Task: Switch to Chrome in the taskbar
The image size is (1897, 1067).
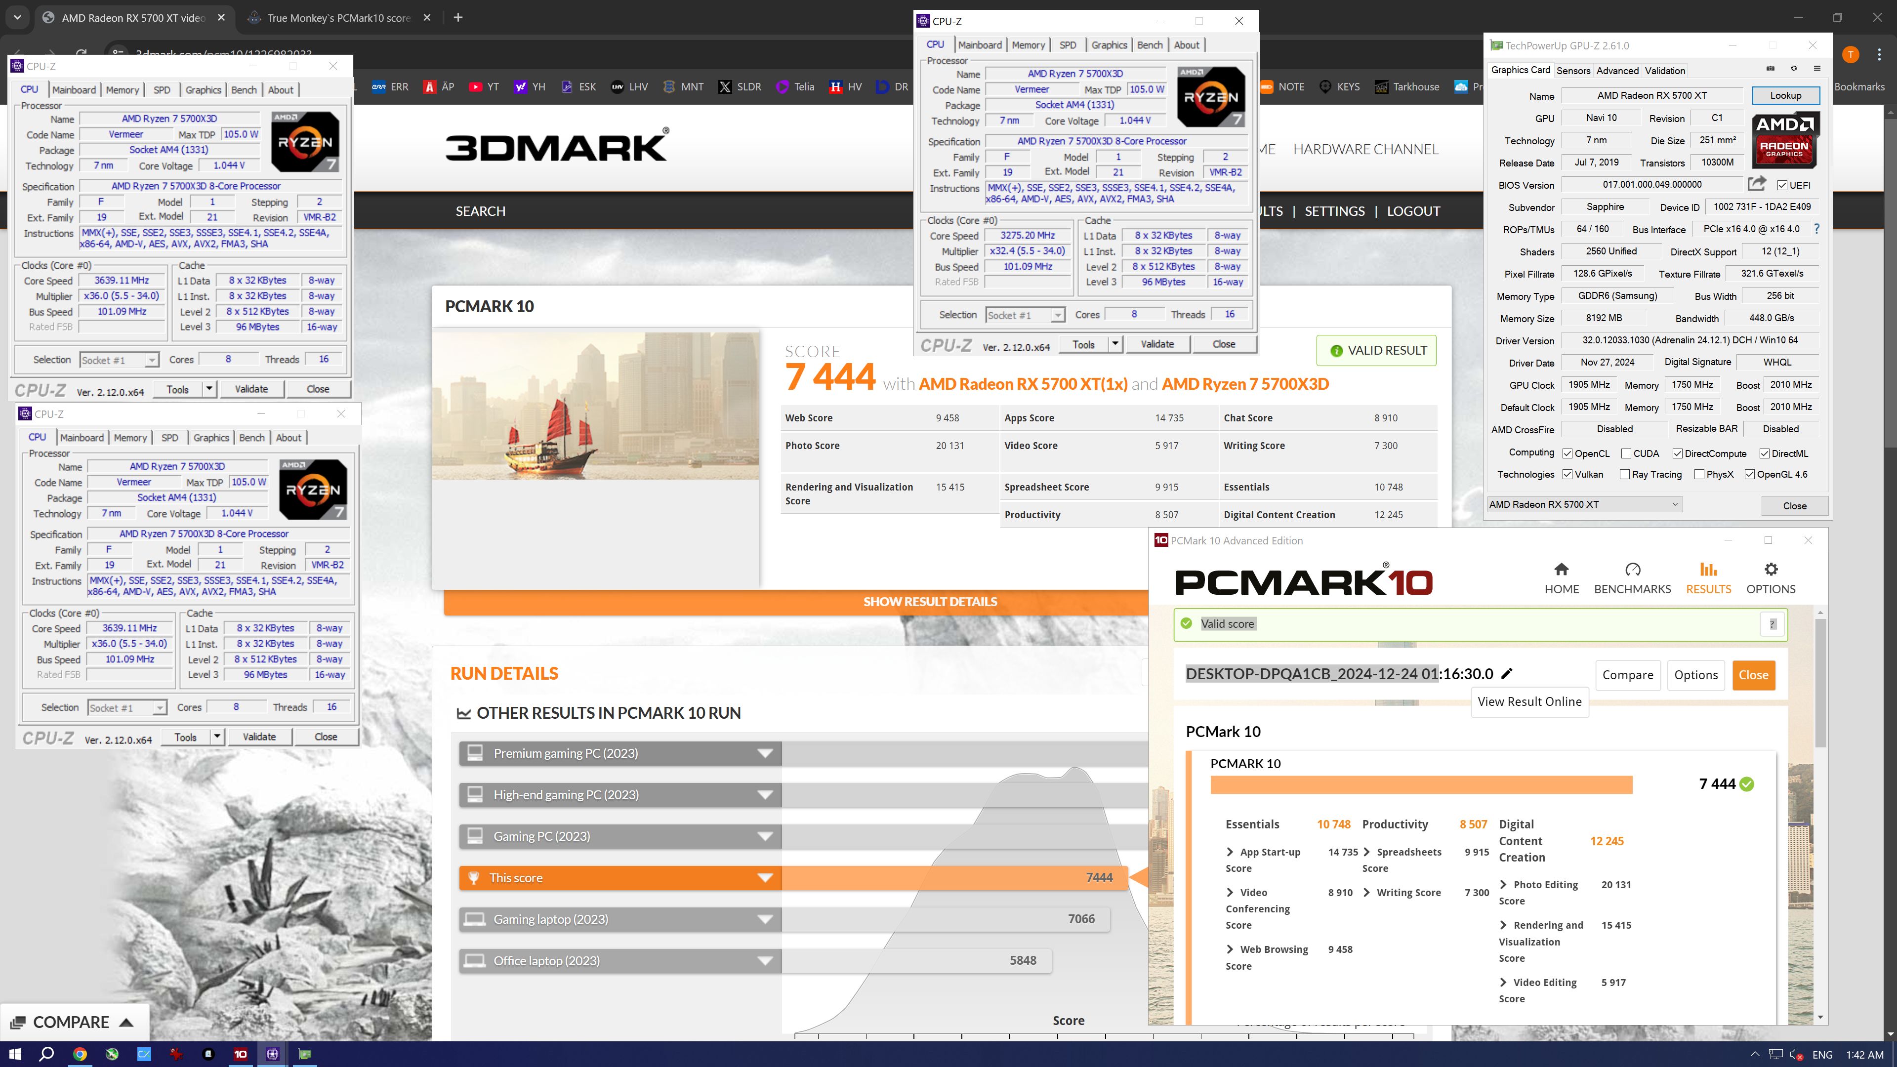Action: point(80,1054)
